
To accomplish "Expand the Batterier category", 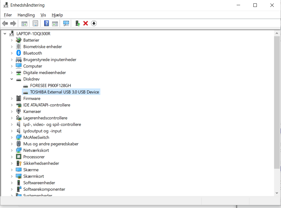I will 12,40.
